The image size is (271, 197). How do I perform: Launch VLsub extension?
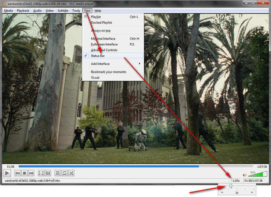113,77
